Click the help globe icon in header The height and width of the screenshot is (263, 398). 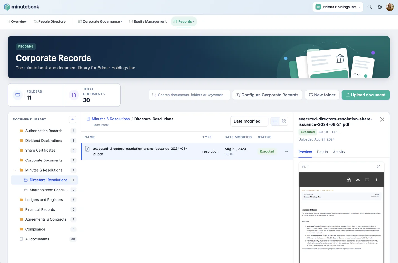[380, 7]
